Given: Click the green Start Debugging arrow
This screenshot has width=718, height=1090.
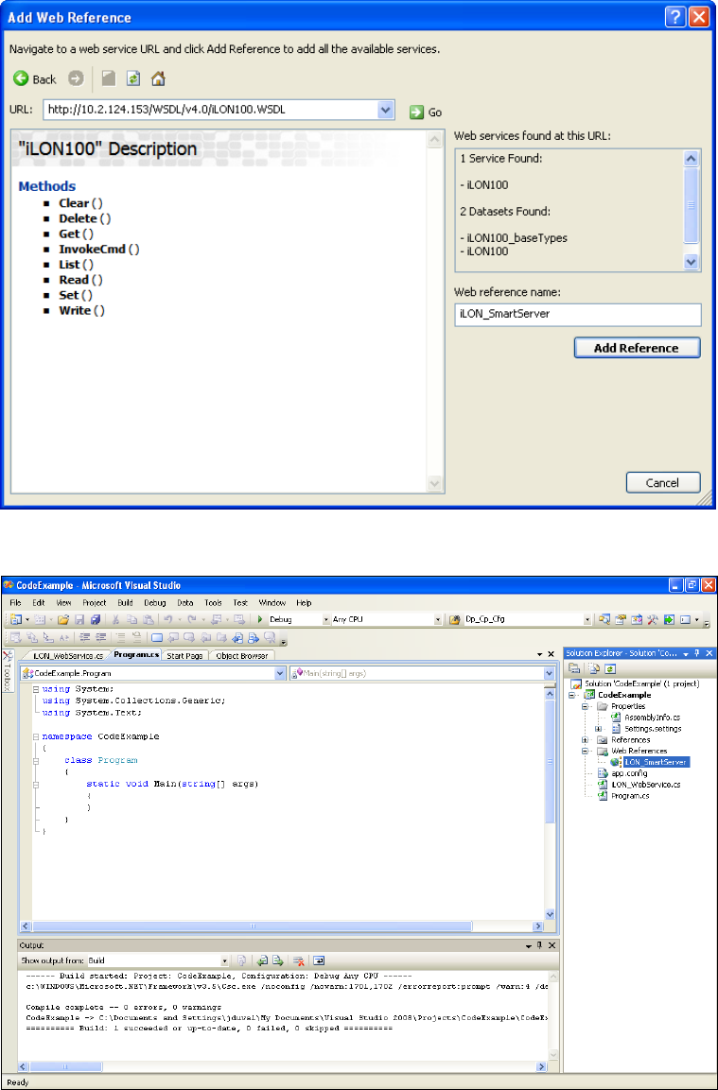Looking at the screenshot, I should point(260,619).
